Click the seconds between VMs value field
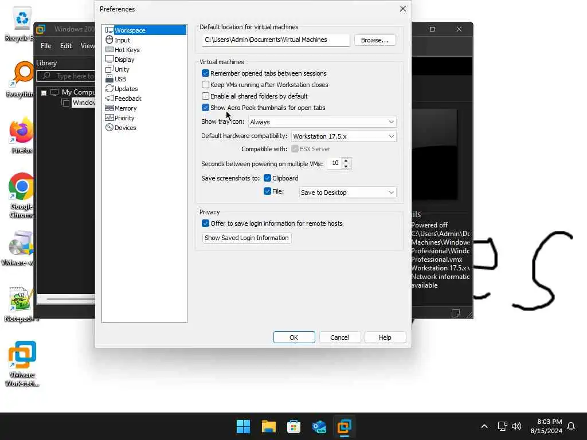Image resolution: width=587 pixels, height=440 pixels. pos(335,163)
